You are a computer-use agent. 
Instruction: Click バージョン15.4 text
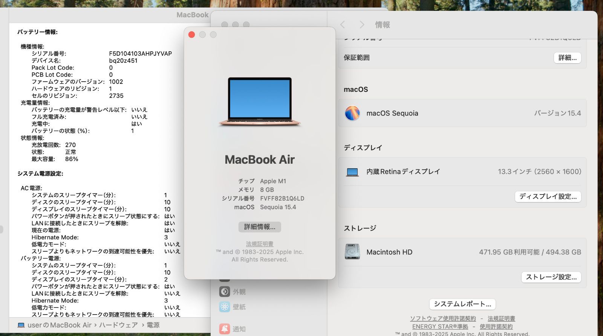click(557, 113)
